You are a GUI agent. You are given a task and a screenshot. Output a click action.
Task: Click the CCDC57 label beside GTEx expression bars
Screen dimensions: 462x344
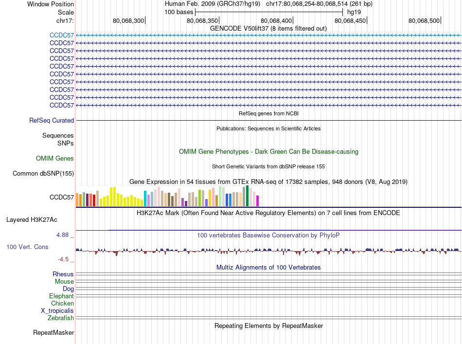point(62,197)
